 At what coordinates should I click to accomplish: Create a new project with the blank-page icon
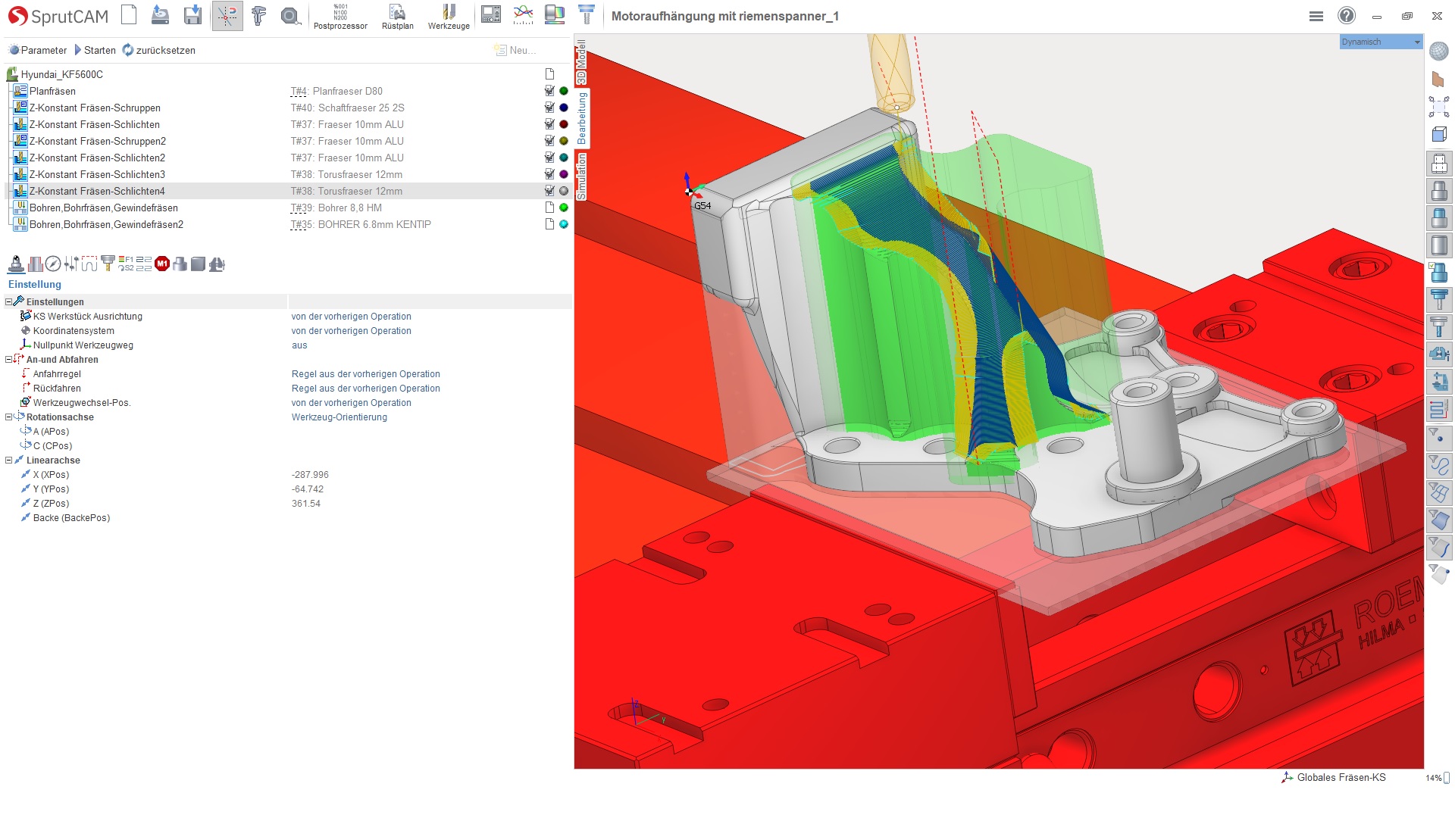130,15
